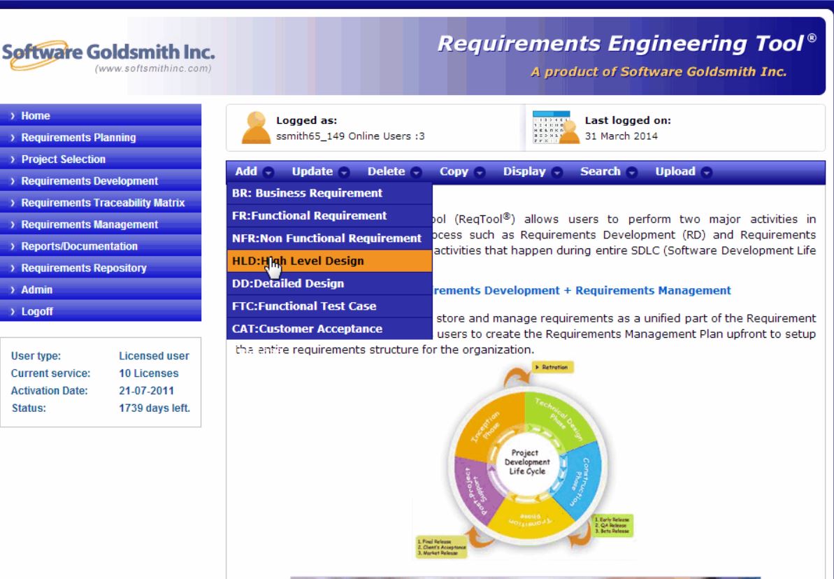Image resolution: width=834 pixels, height=579 pixels.
Task: Click the Search menu label
Action: tap(601, 171)
